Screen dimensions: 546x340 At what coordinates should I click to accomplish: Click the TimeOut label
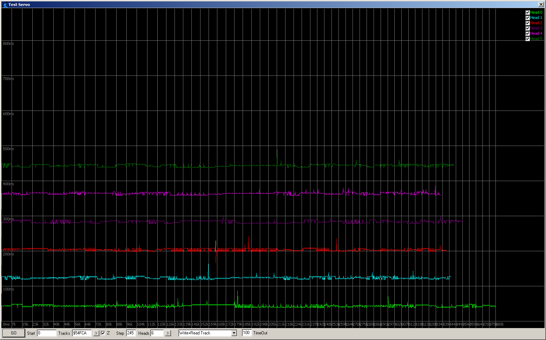260,333
